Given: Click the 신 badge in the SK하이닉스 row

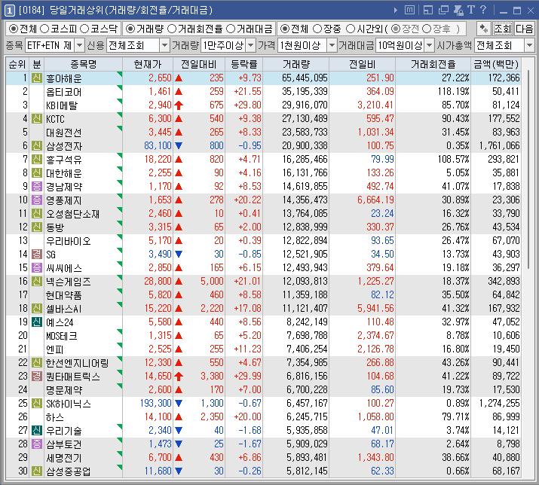Looking at the screenshot, I should point(37,403).
